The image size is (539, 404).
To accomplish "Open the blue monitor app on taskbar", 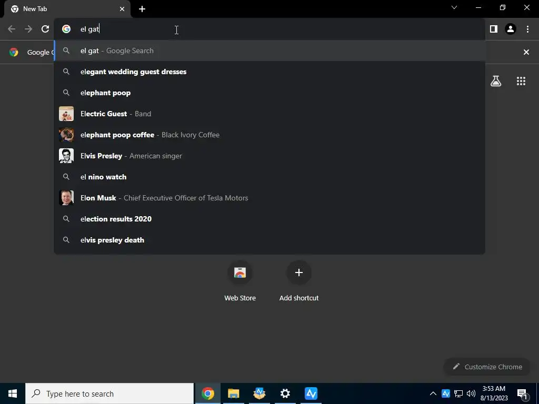I will (311, 393).
